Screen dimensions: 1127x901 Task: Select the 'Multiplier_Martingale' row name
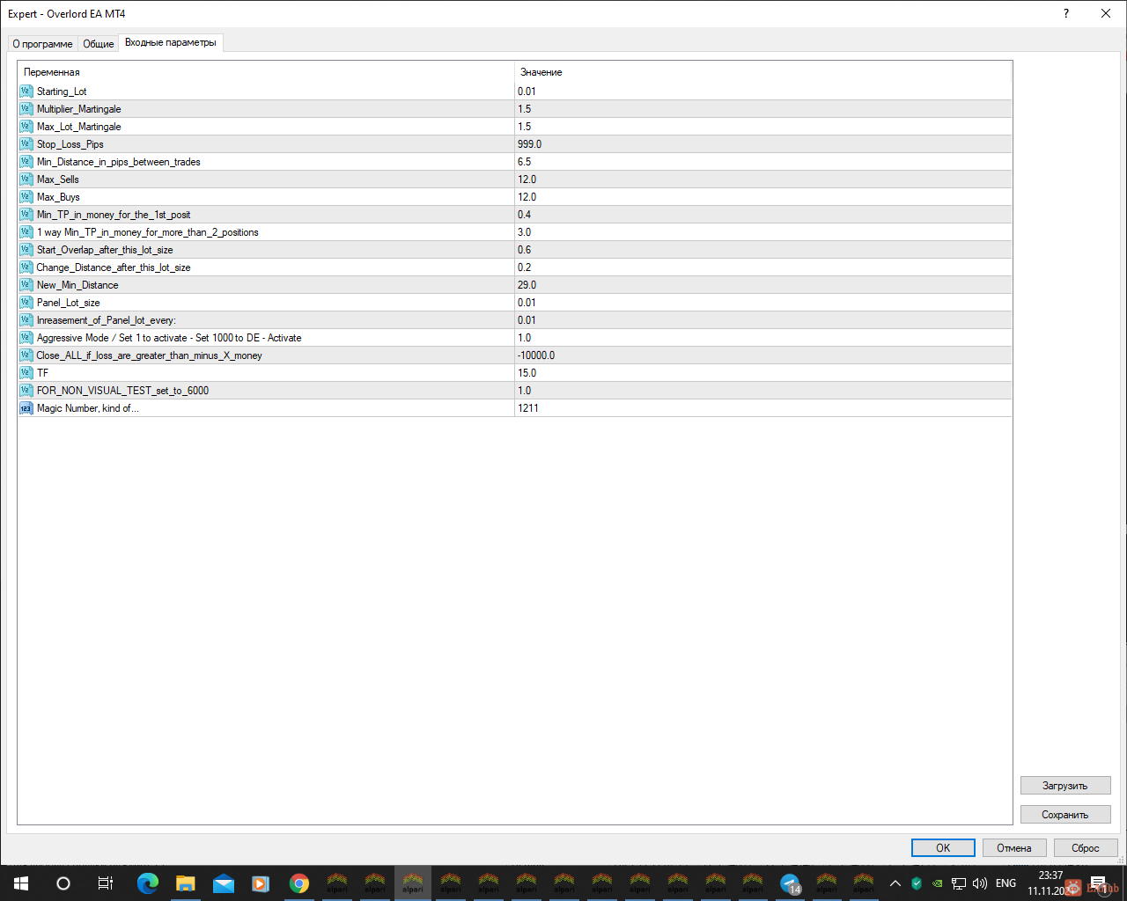(x=79, y=109)
